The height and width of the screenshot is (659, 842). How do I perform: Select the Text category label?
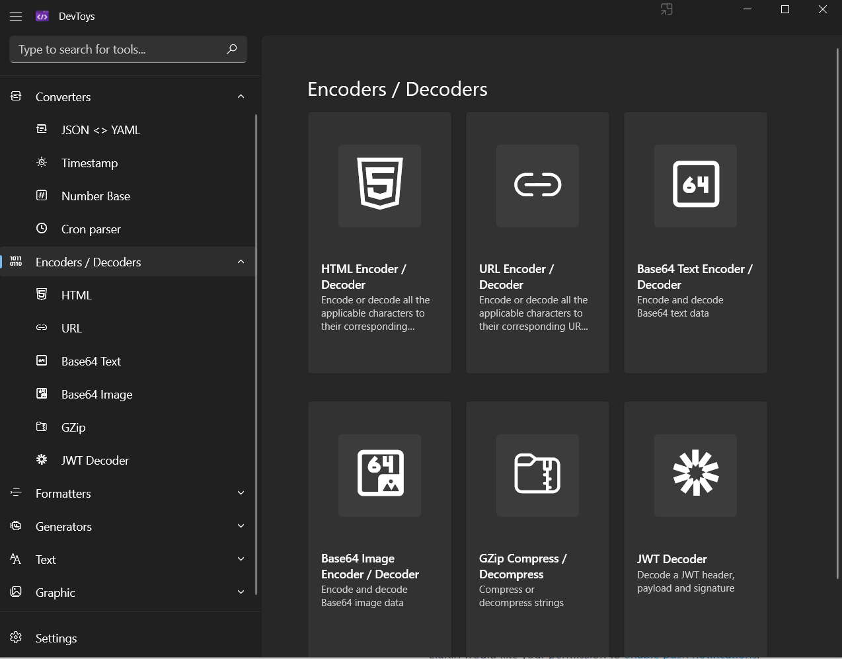[46, 560]
